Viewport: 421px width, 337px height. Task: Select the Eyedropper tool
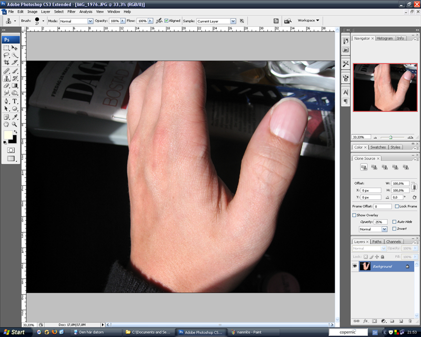pyautogui.click(x=15, y=117)
